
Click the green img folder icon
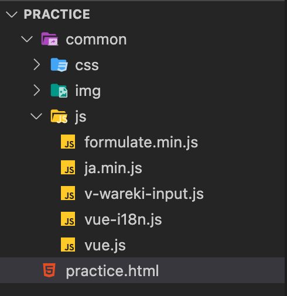pos(59,91)
